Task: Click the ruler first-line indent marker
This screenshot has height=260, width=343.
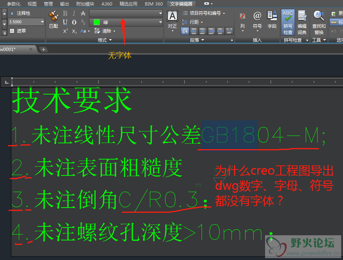Action: (x=12, y=79)
